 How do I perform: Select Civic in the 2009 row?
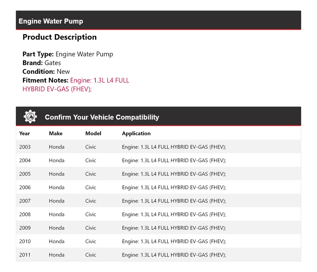coord(90,228)
